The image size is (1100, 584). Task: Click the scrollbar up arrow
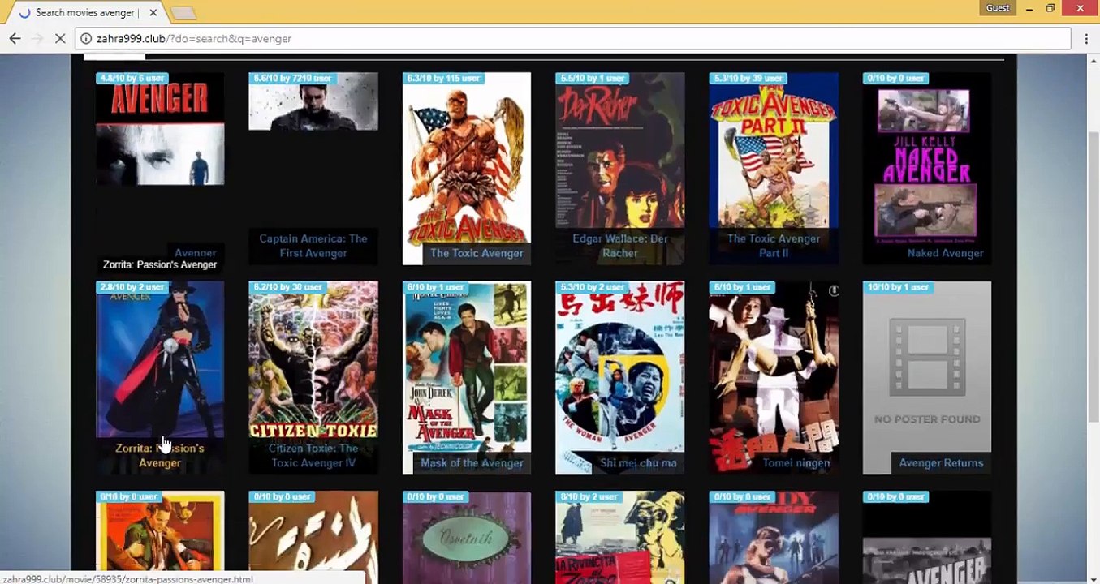point(1093,62)
